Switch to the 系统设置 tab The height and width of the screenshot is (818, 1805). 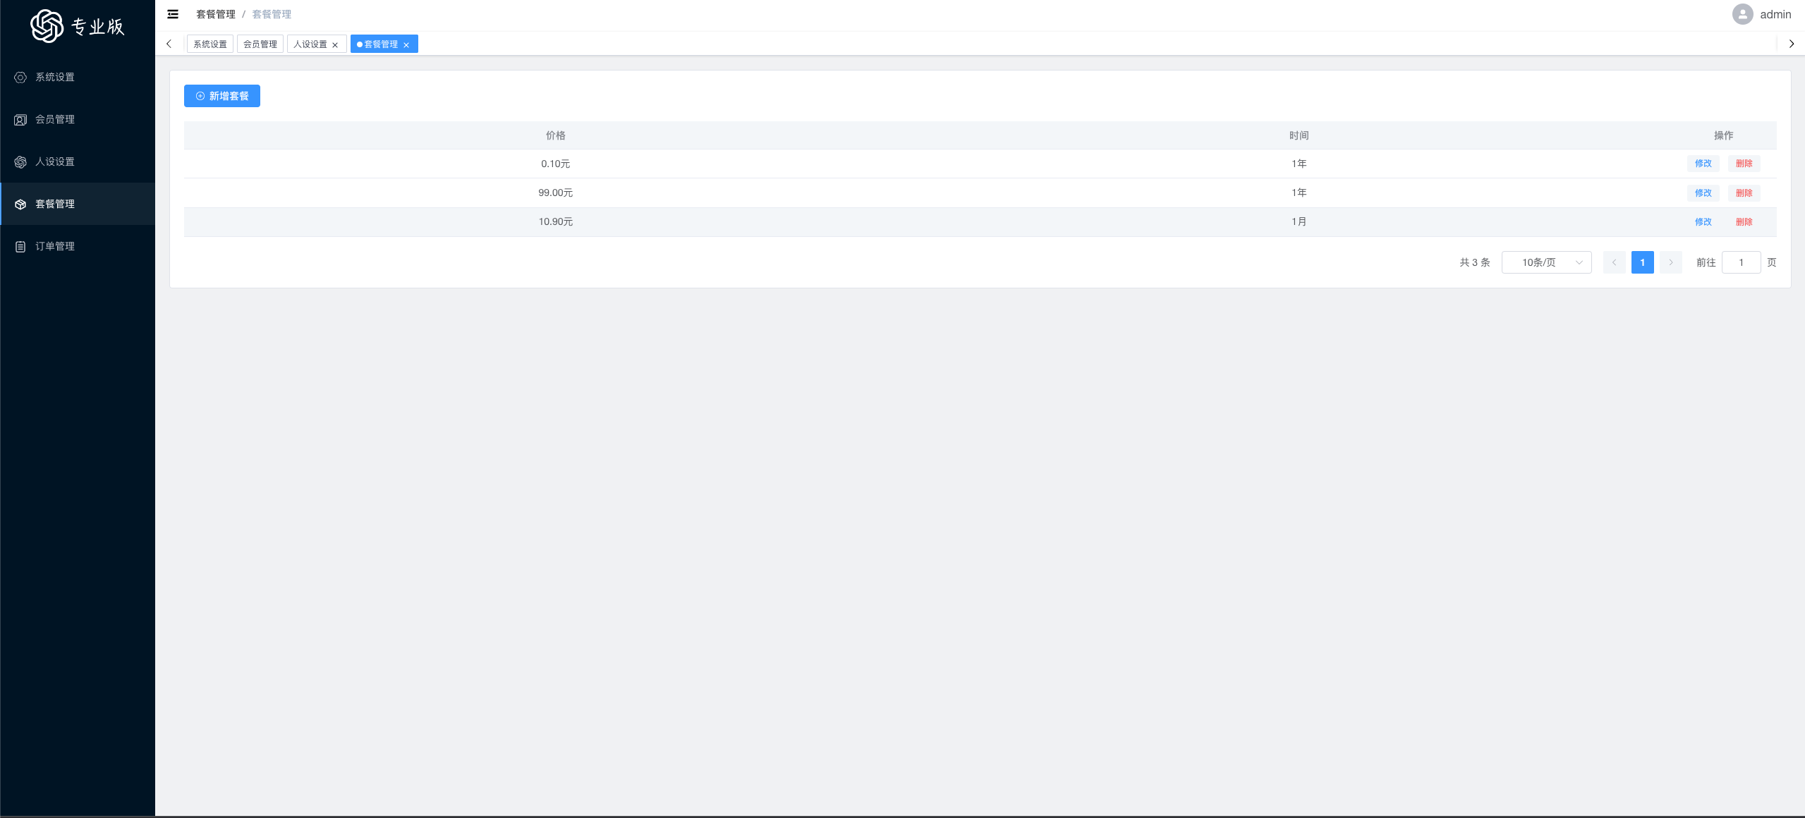click(x=210, y=44)
